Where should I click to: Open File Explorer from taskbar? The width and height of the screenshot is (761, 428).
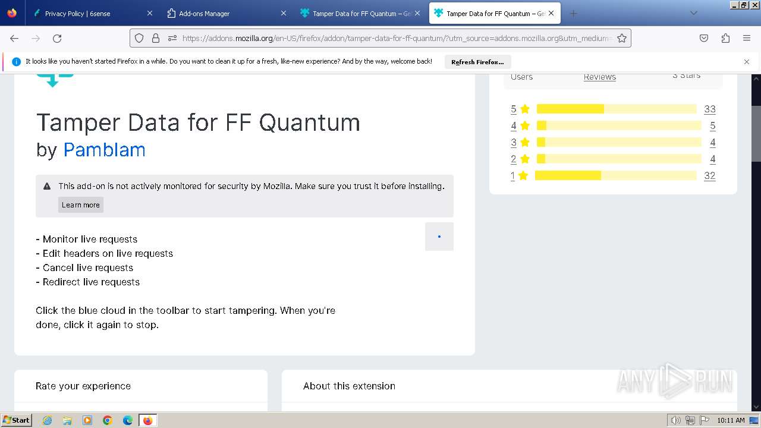pyautogui.click(x=67, y=420)
